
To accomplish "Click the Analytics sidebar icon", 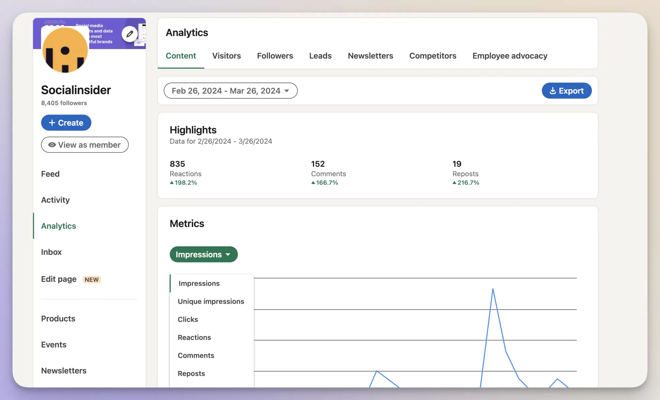I will click(x=58, y=226).
